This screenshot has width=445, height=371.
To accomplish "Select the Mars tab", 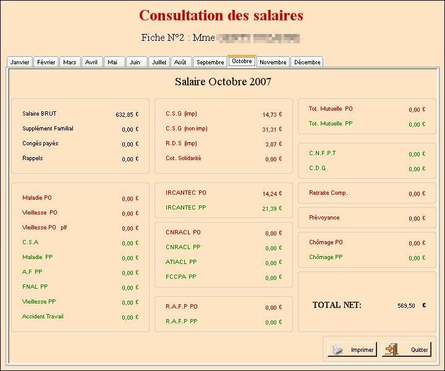I will pos(70,62).
